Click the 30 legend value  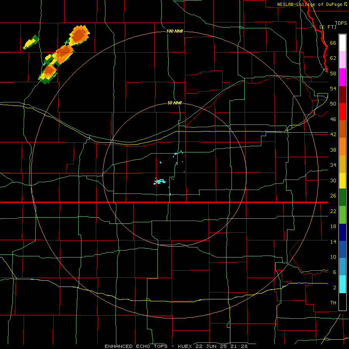[333, 180]
